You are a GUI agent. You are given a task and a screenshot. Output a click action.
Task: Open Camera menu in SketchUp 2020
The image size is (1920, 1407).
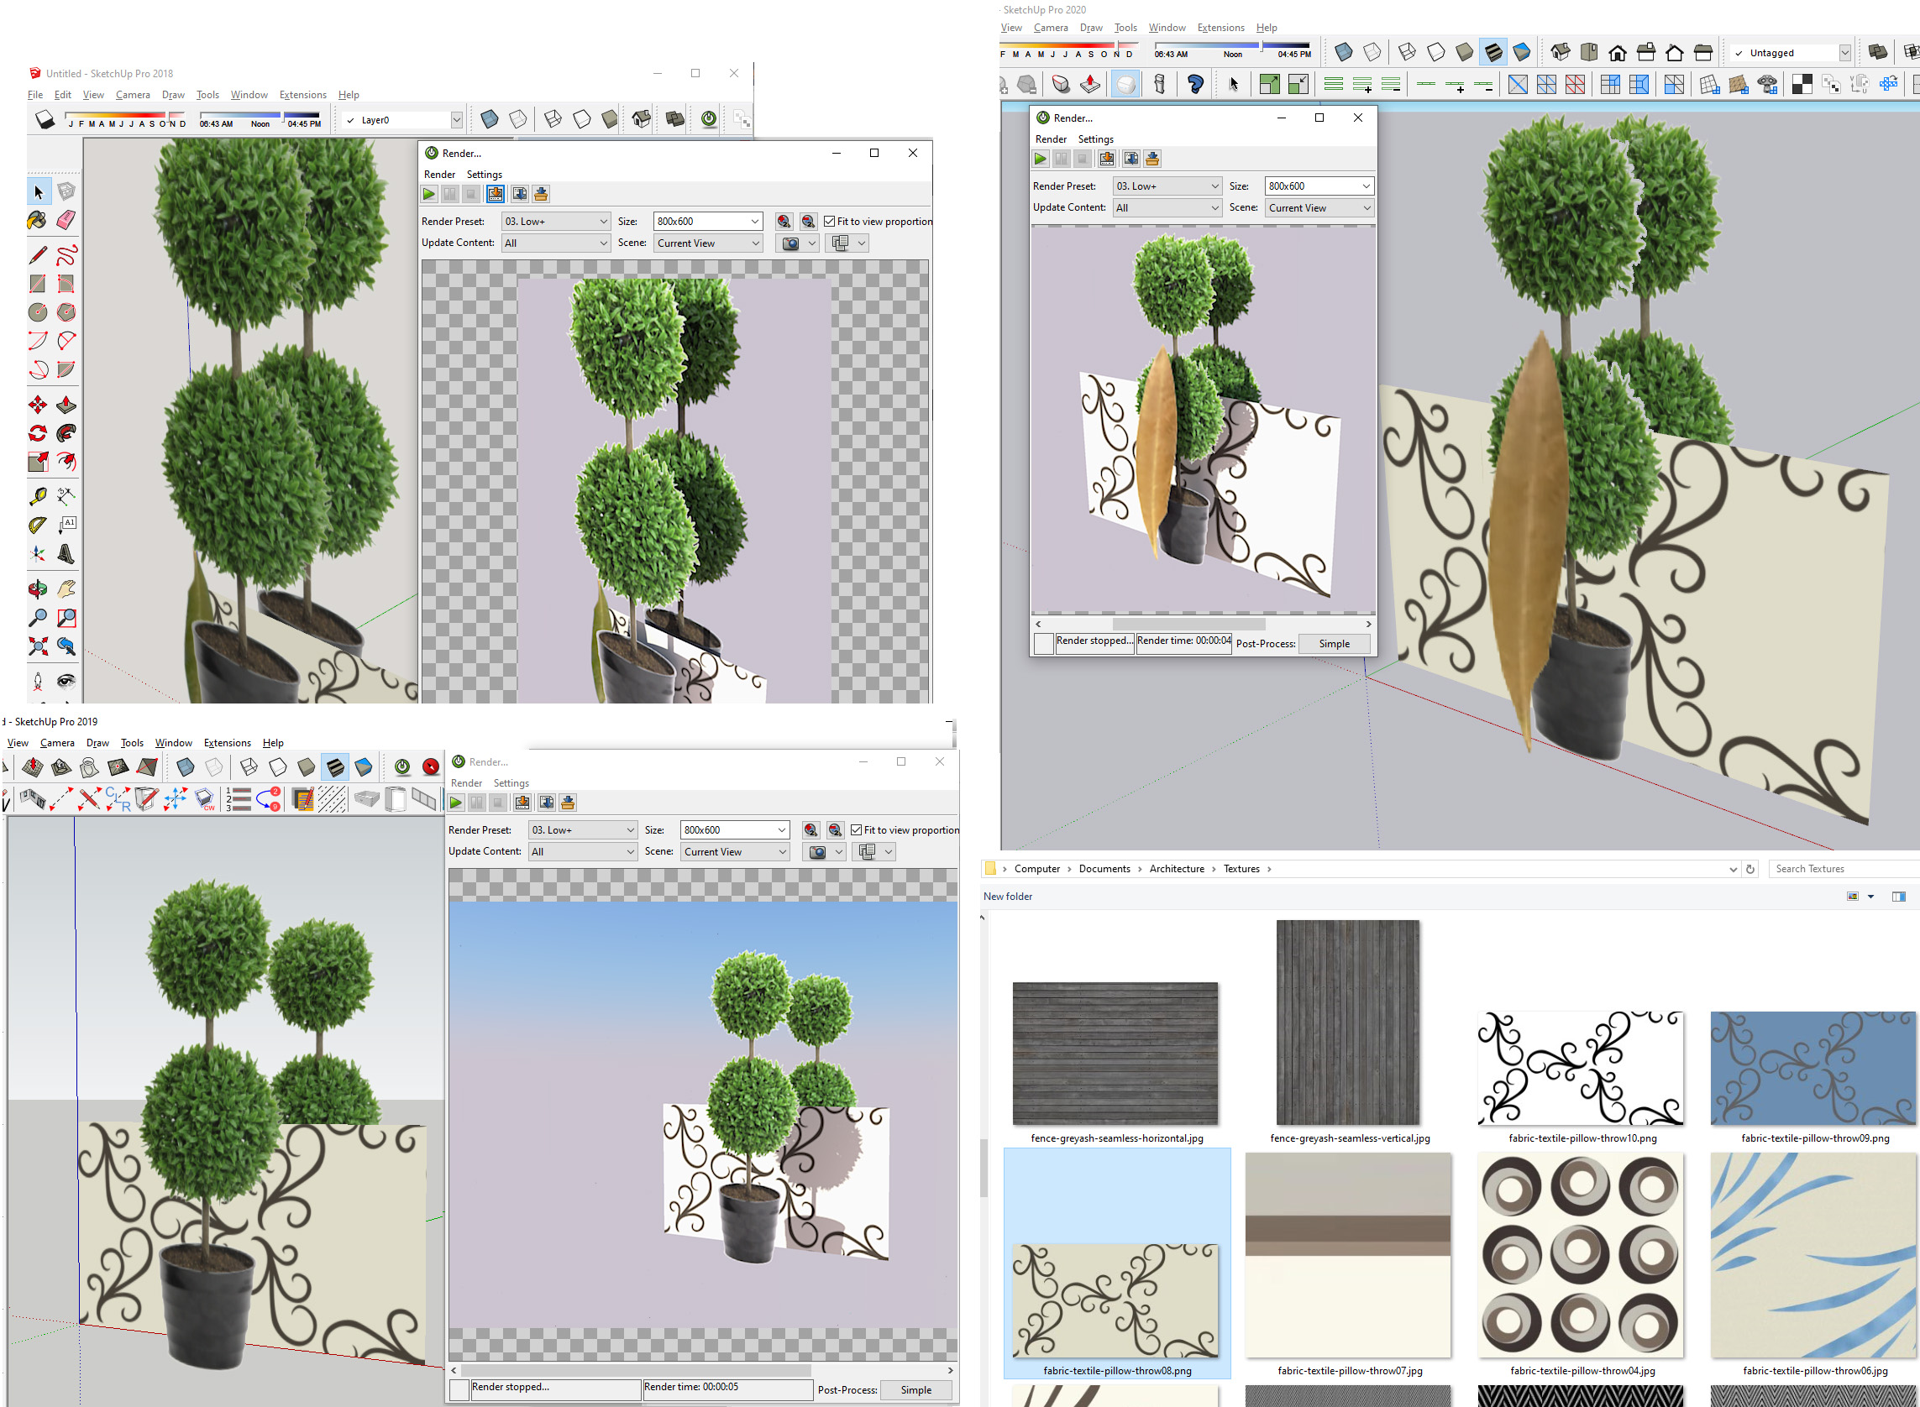[1050, 28]
